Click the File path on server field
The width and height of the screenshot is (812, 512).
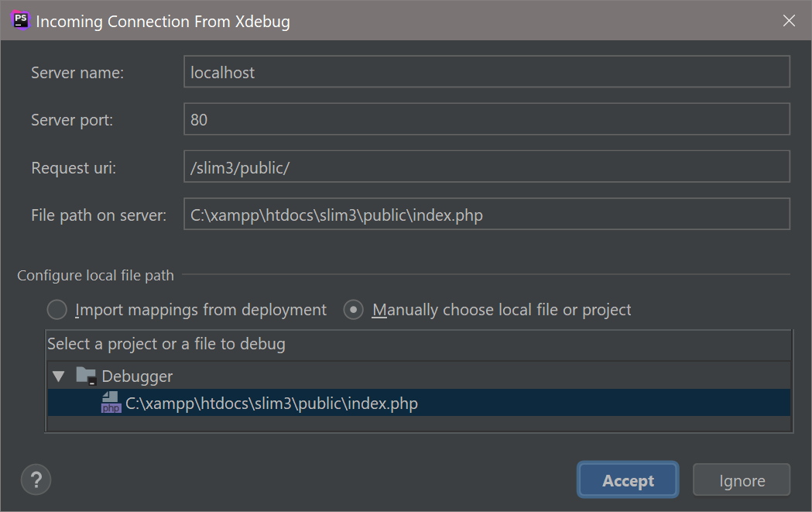(x=486, y=215)
